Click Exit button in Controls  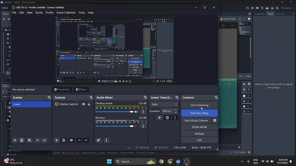(x=199, y=140)
